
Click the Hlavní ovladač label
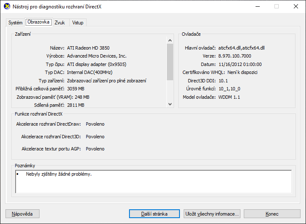pyautogui.click(x=200, y=48)
